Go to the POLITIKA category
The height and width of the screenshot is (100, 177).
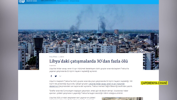pyautogui.click(x=53, y=57)
